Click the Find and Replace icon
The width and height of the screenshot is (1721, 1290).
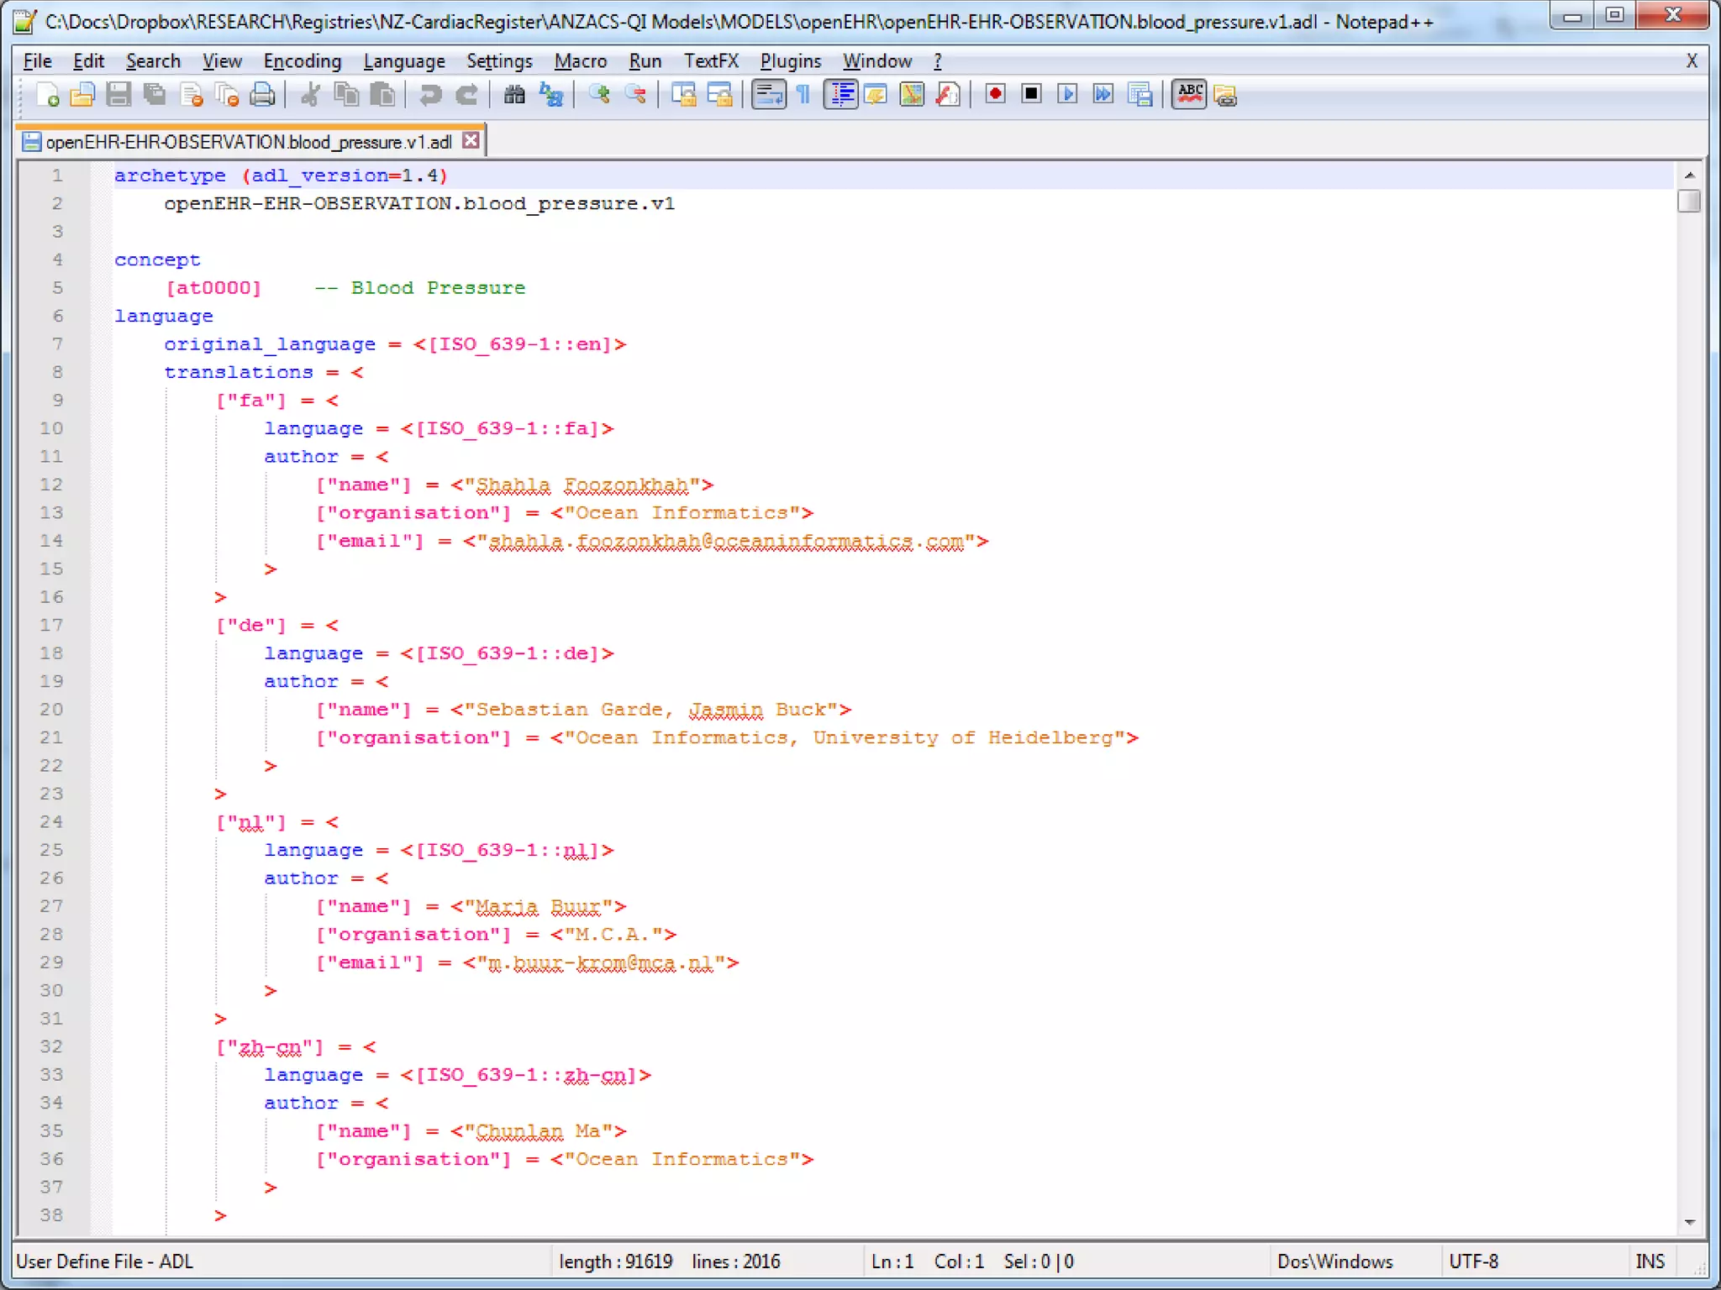tap(550, 95)
